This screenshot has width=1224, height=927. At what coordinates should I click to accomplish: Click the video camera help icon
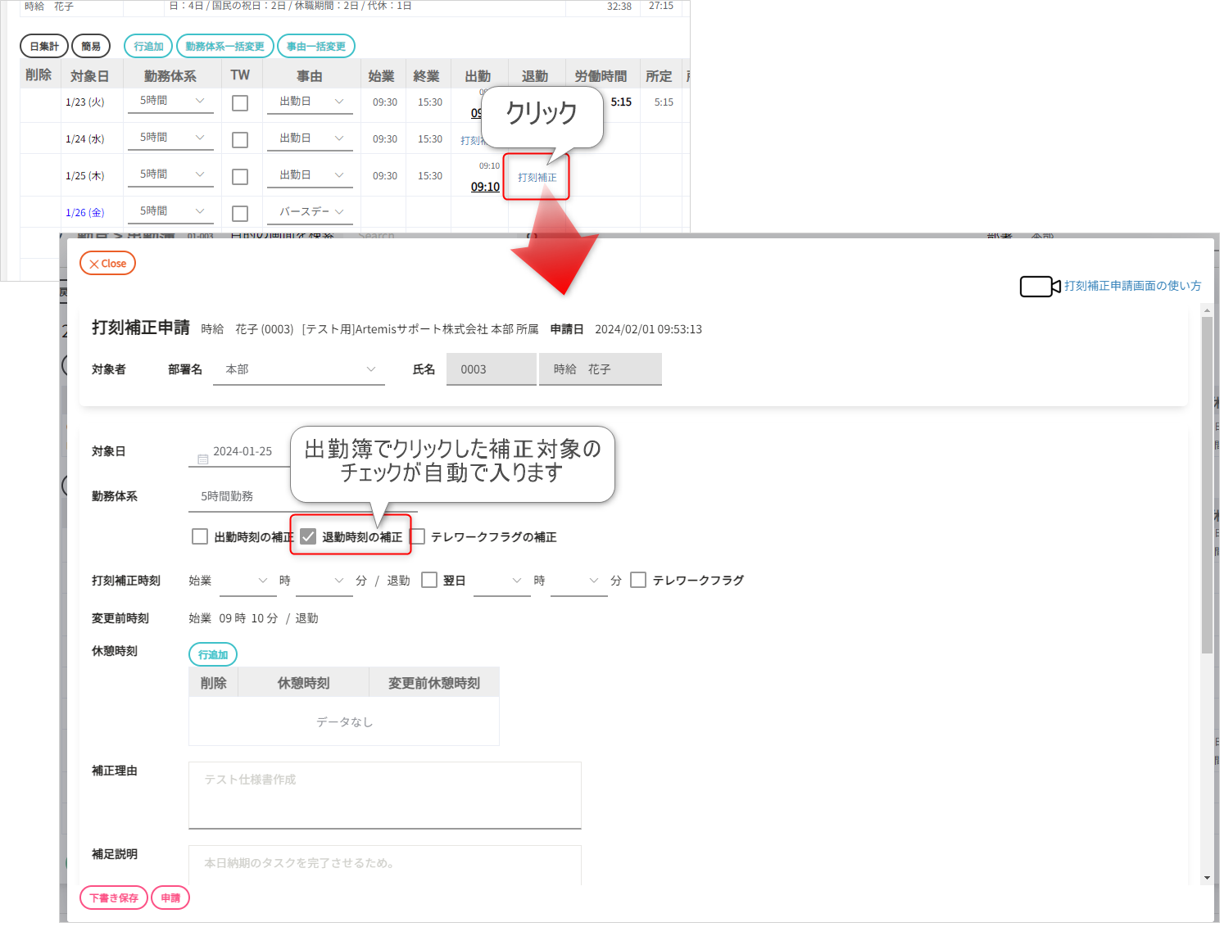1039,287
